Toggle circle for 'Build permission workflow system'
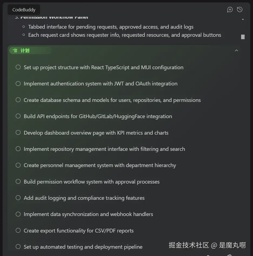This screenshot has width=253, height=256. 18,181
